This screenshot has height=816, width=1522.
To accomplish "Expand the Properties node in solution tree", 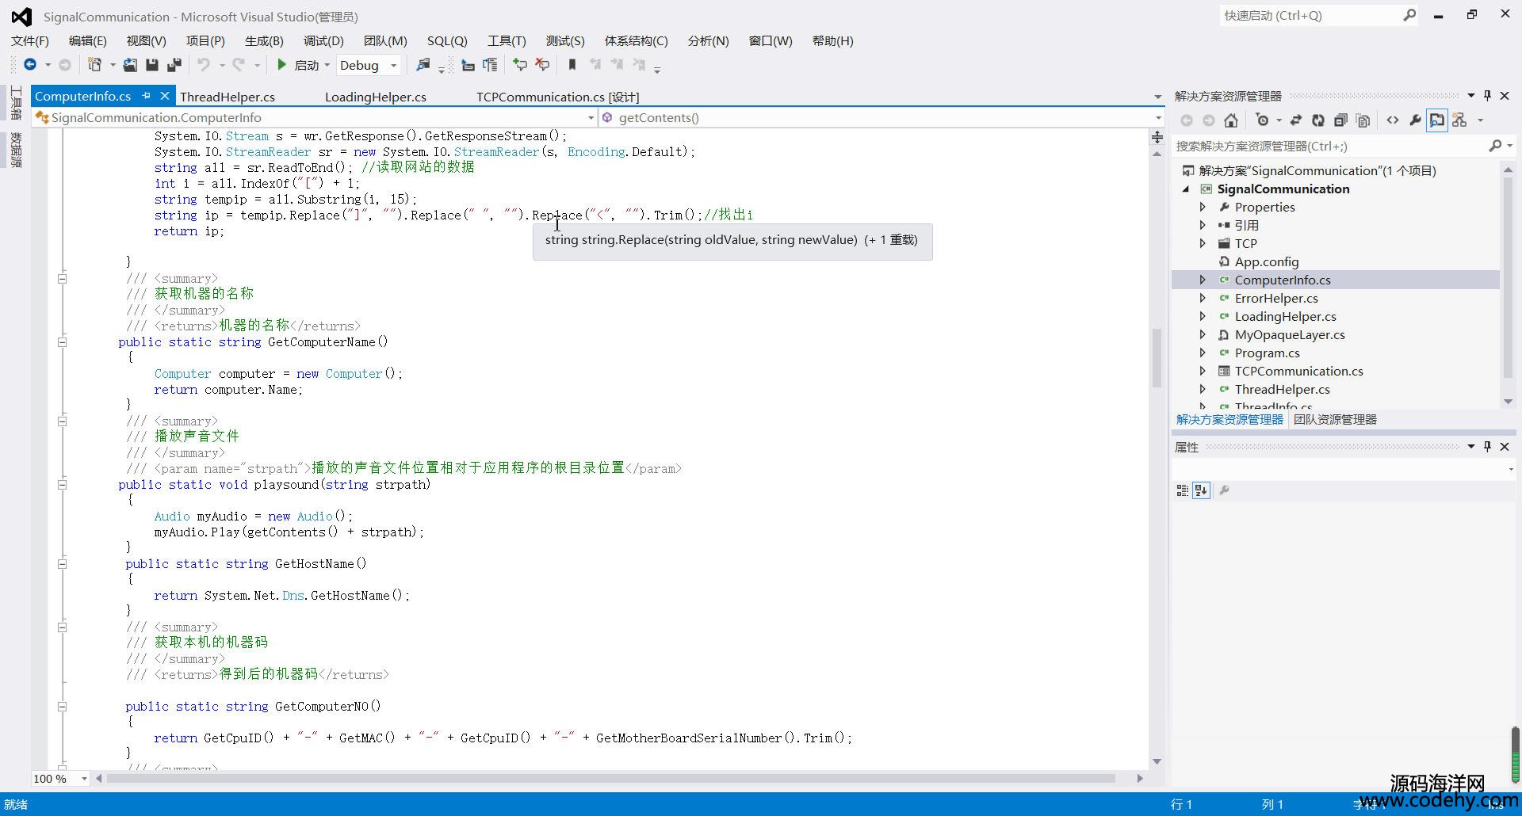I will click(x=1203, y=207).
